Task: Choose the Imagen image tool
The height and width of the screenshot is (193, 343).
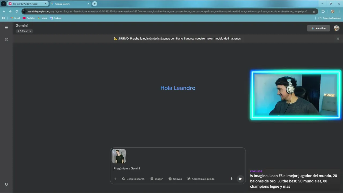Action: (156, 179)
